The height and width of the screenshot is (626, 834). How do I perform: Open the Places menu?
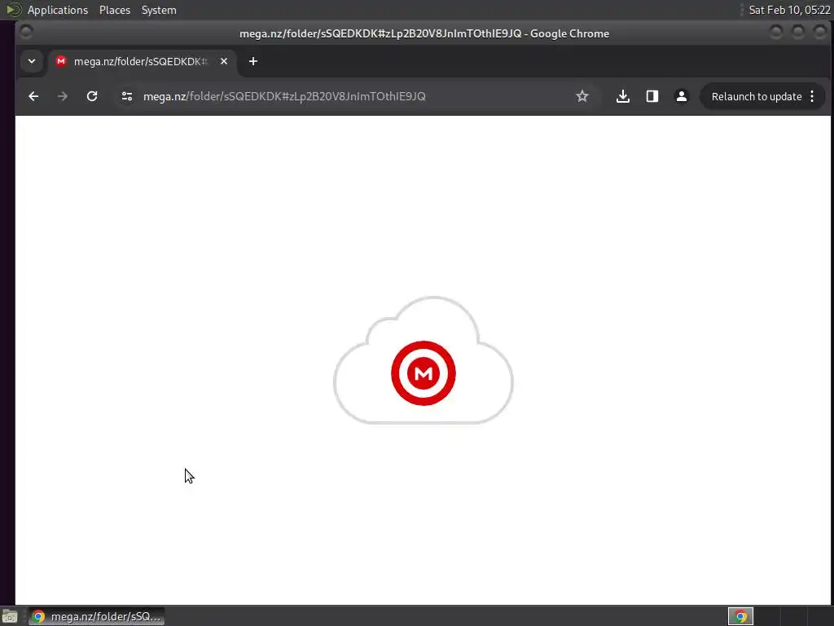click(115, 10)
